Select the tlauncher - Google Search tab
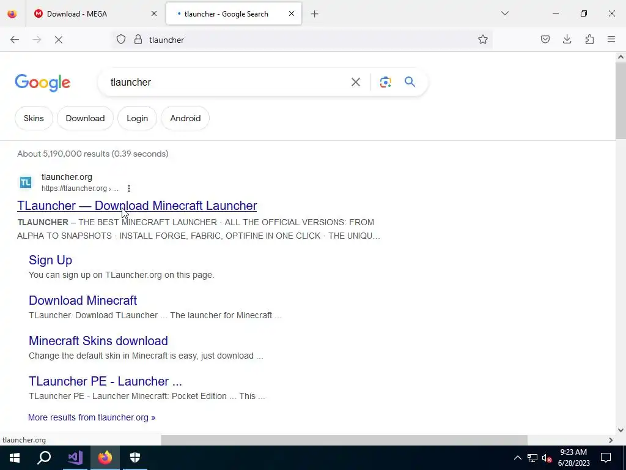Viewport: 626px width, 470px height. [x=234, y=14]
